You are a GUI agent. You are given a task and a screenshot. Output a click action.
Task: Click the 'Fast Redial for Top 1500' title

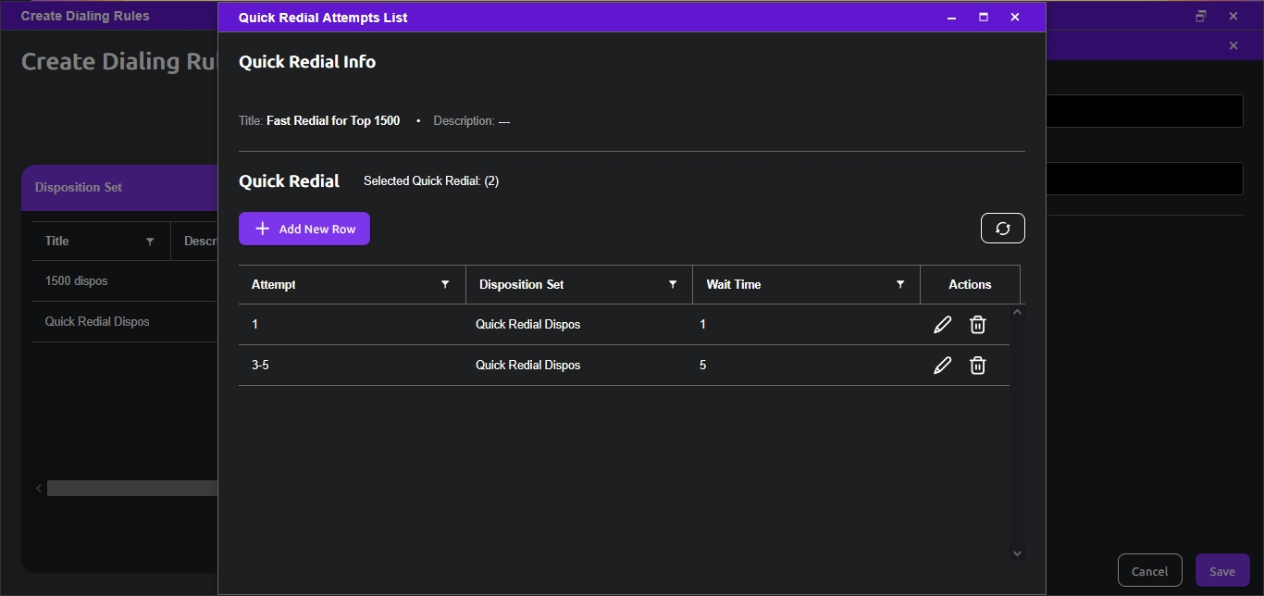pos(333,121)
